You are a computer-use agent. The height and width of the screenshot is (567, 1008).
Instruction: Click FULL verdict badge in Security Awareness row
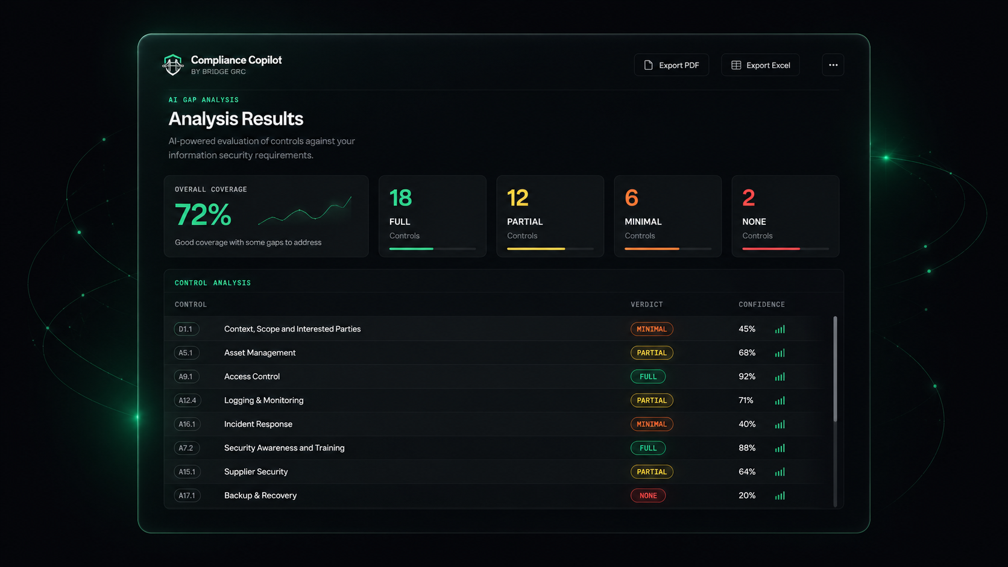point(648,448)
